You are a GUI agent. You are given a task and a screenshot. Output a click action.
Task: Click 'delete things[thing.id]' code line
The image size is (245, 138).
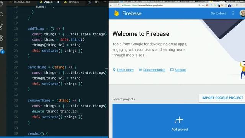pyautogui.click(x=55, y=112)
